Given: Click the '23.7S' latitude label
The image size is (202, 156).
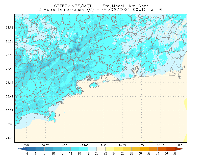Looking at the screenshot, I should click(x=9, y=110).
